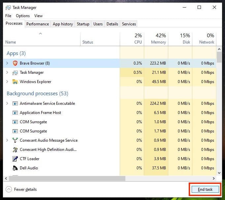Sort processes by CPU column
Viewport: 225px width, 200px height.
click(x=132, y=39)
